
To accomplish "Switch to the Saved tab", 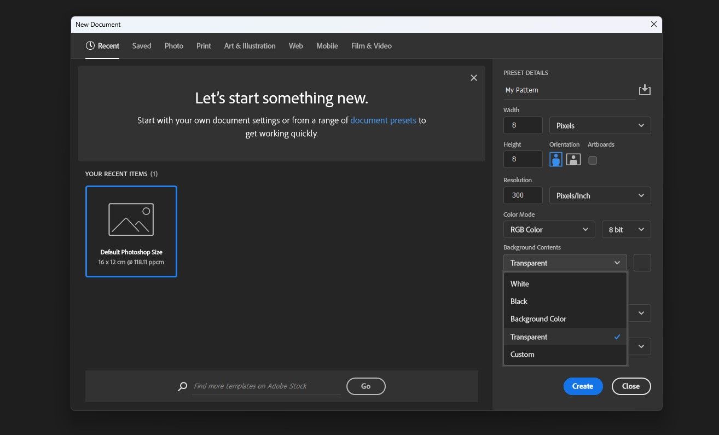I will (x=142, y=46).
